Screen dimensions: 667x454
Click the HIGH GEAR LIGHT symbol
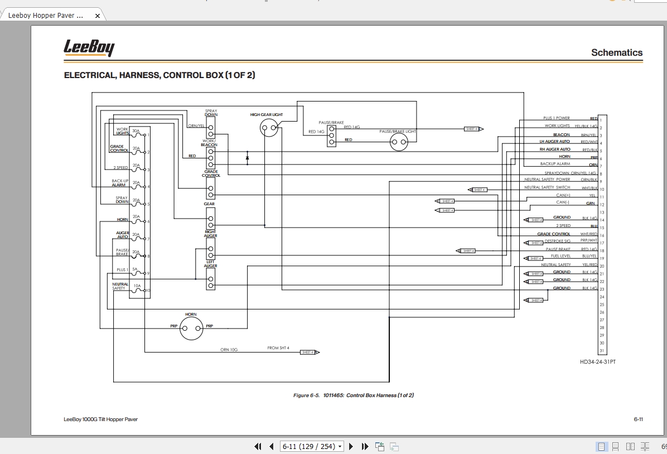pyautogui.click(x=269, y=127)
